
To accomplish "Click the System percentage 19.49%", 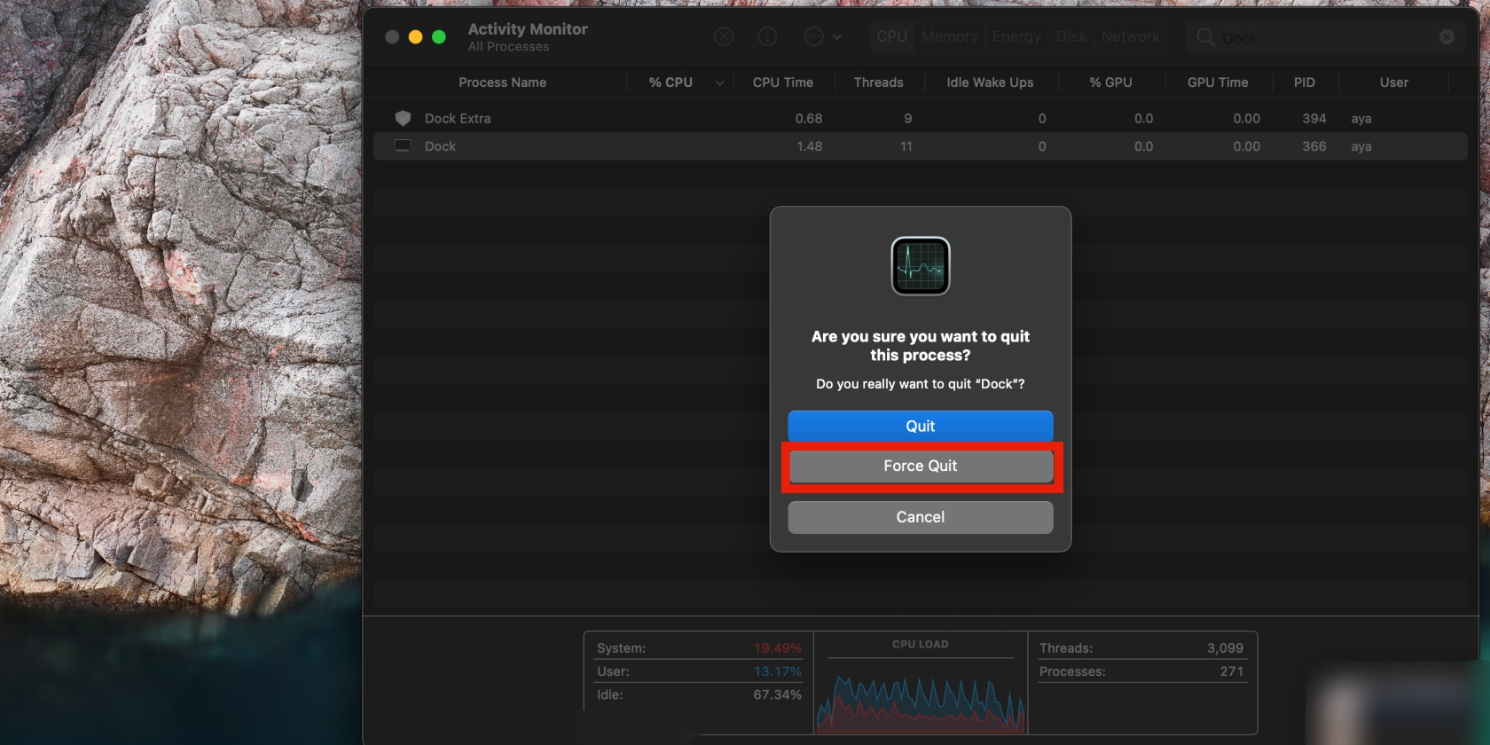I will pyautogui.click(x=777, y=648).
